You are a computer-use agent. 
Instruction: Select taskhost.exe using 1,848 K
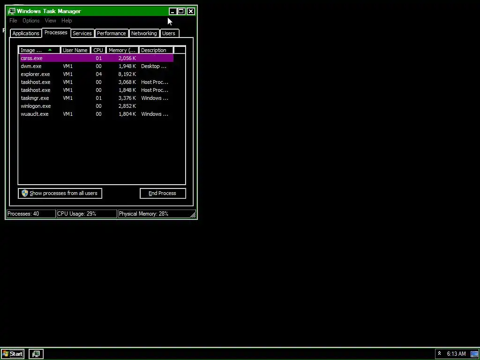point(97,90)
